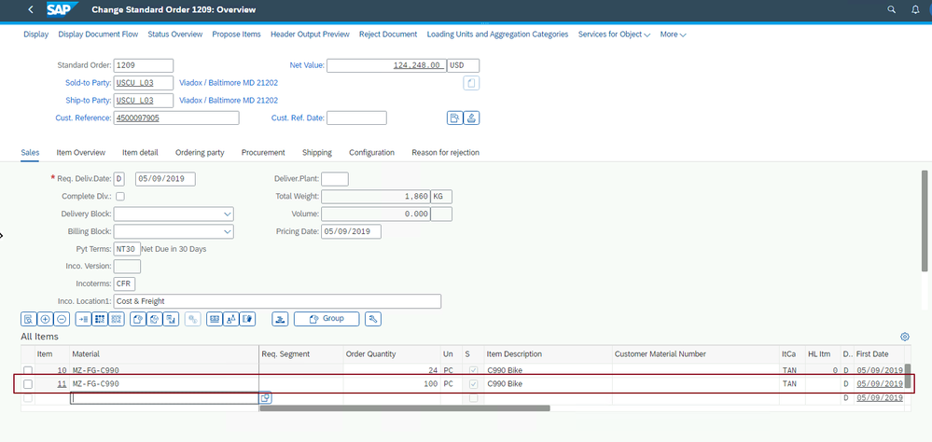
Task: Click Display Document Flow
Action: point(98,35)
